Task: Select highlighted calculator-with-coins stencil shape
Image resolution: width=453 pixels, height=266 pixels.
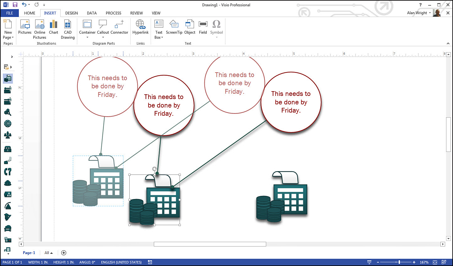Action: click(x=8, y=78)
